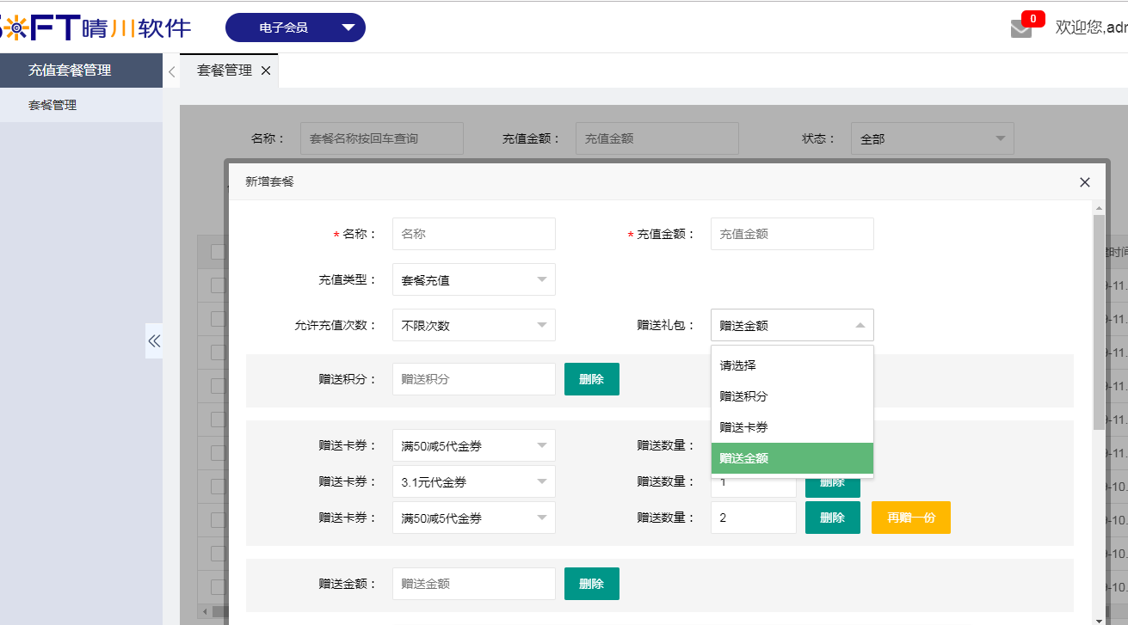Choose 赠送积分 from the dropdown list
The height and width of the screenshot is (625, 1128).
coord(792,396)
